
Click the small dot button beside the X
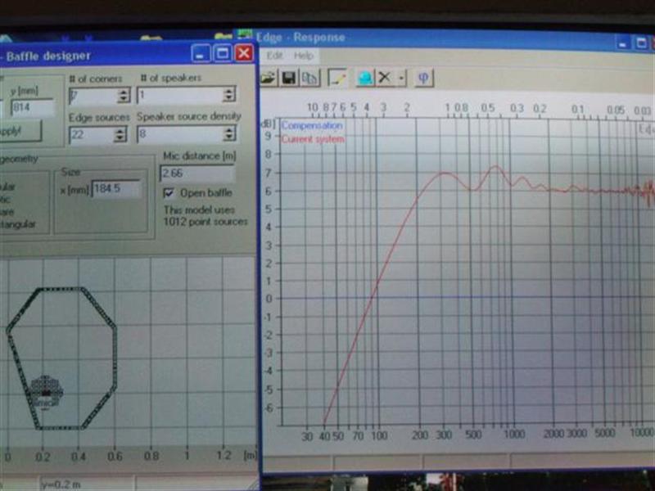(401, 78)
